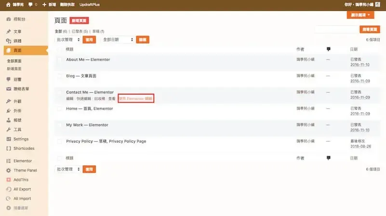Screen dimensions: 386x216
Task: Check the Home — 首頁 row checkbox
Action: point(59,109)
